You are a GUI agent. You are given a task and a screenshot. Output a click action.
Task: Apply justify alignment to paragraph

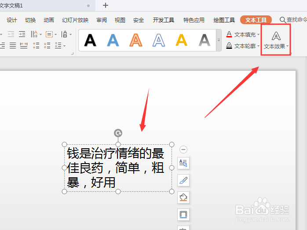(x=13, y=46)
